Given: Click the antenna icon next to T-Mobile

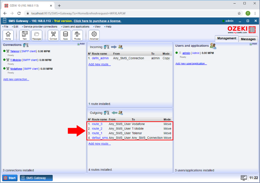Looking at the screenshot, I should [8, 60].
